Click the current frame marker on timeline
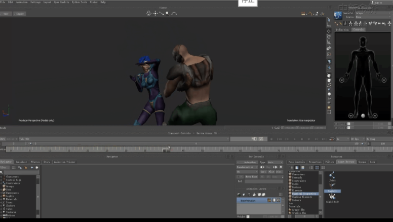Screen dimensions: 393x222 [166, 150]
